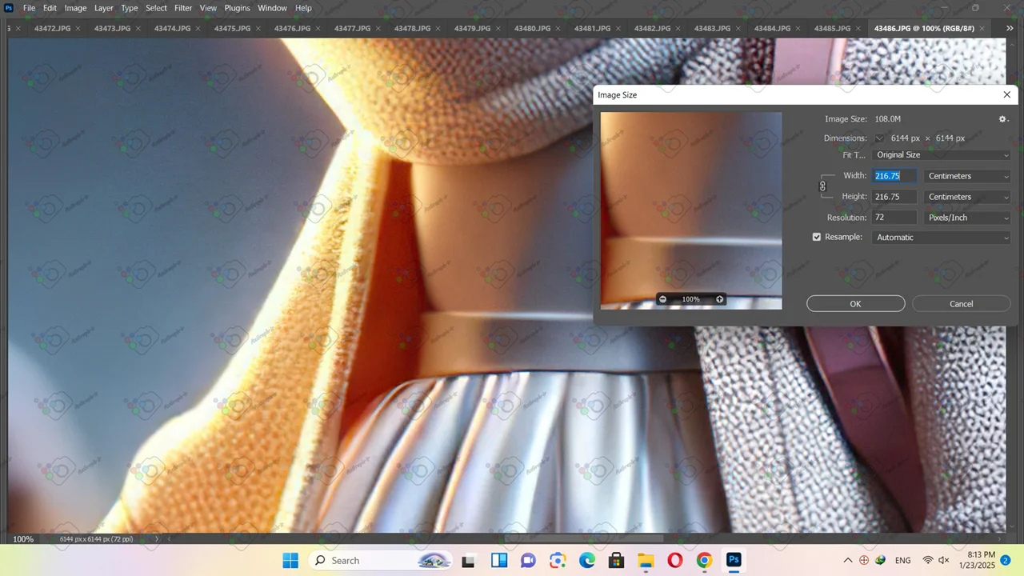This screenshot has width=1024, height=576.
Task: Open File Explorer from the taskbar
Action: click(645, 560)
